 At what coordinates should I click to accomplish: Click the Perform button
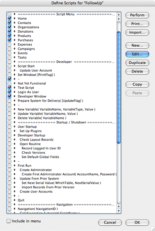point(137,15)
